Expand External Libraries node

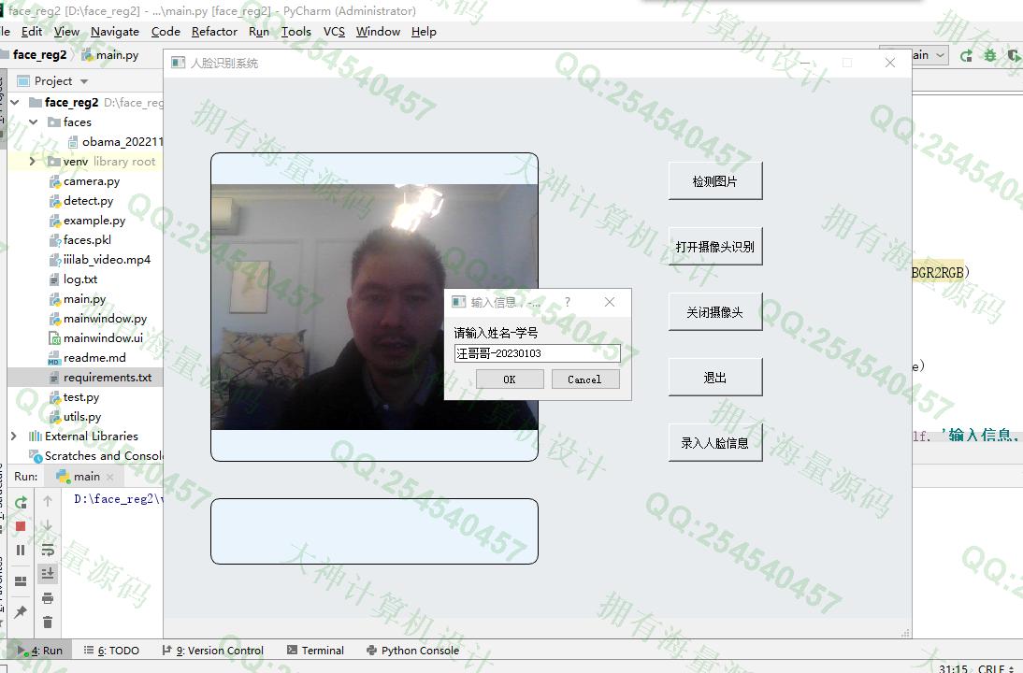coord(14,436)
